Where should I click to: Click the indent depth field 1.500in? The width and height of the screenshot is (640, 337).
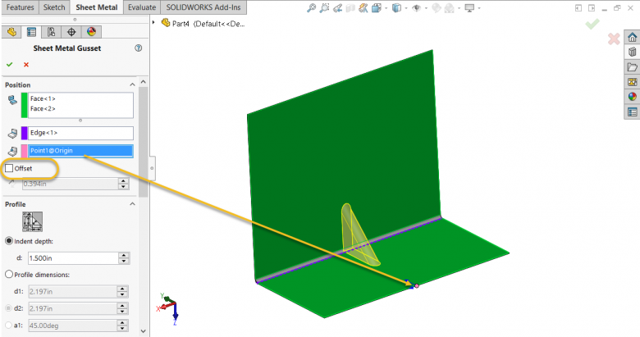point(73,258)
